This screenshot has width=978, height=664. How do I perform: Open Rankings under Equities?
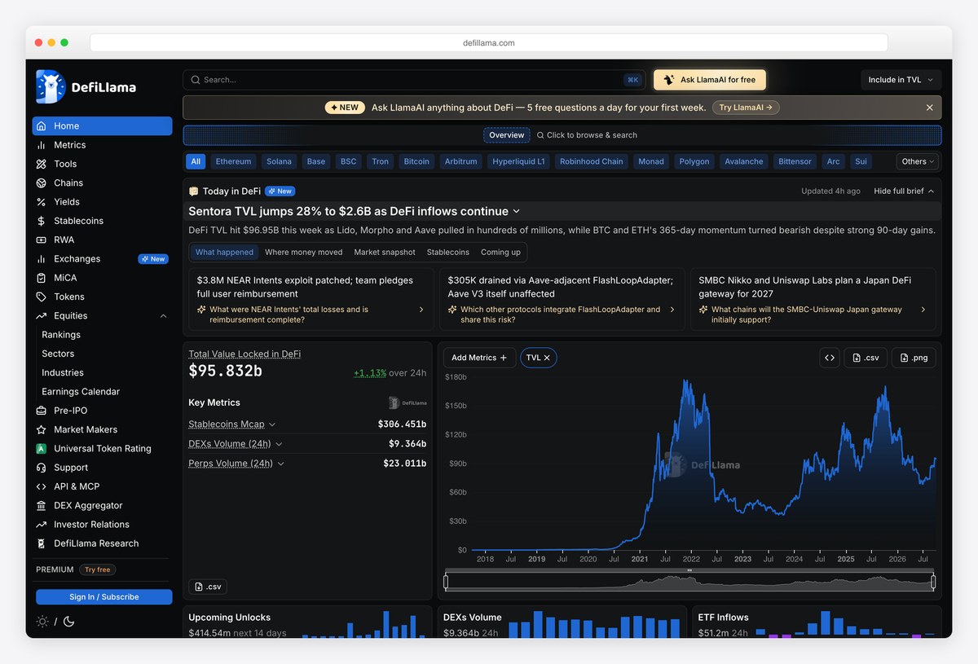[x=61, y=335]
